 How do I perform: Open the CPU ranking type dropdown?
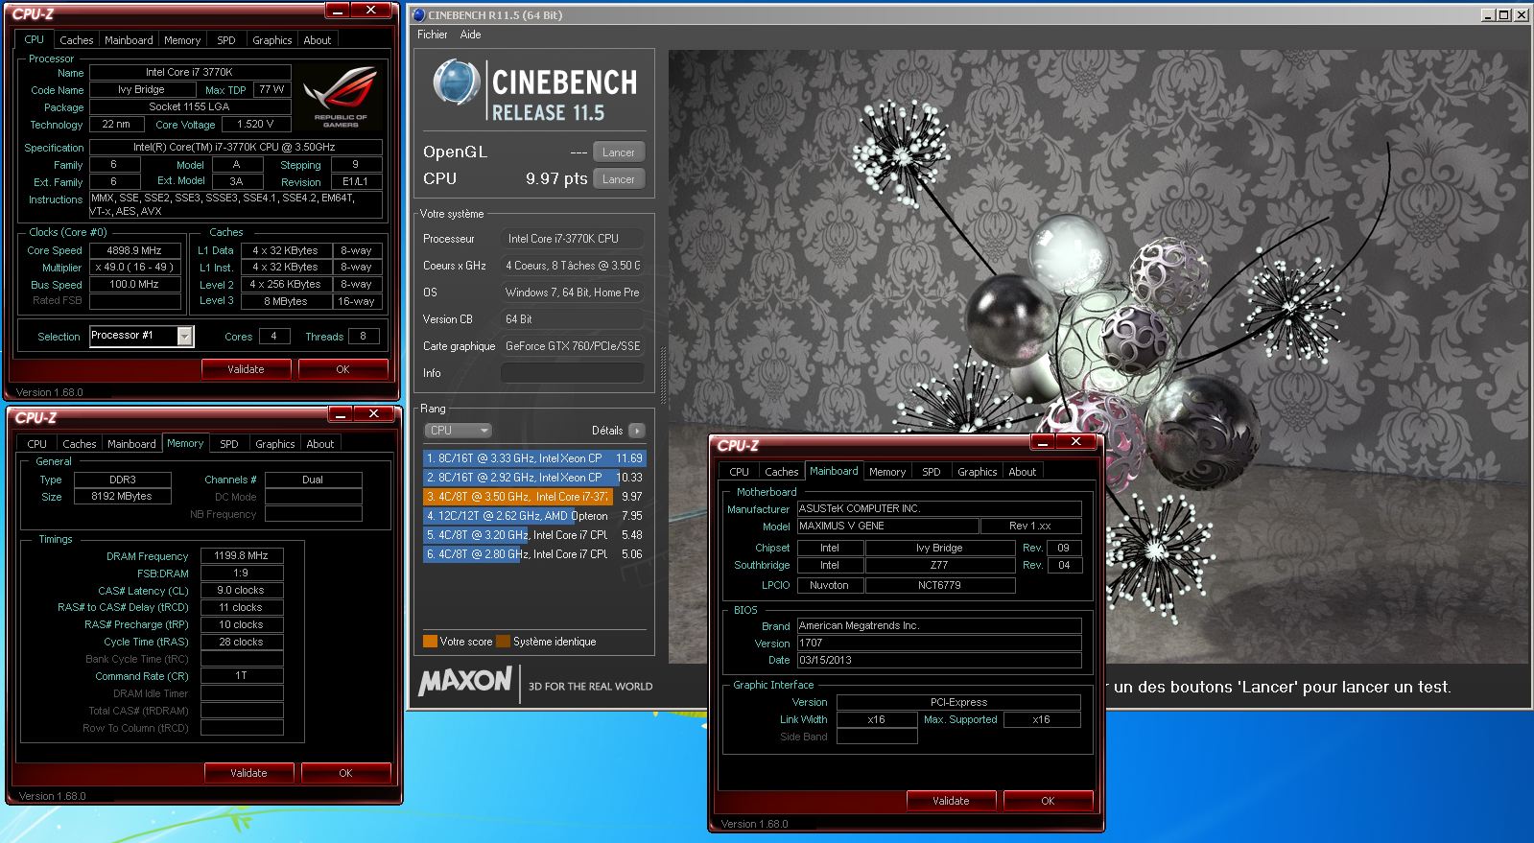click(x=460, y=431)
